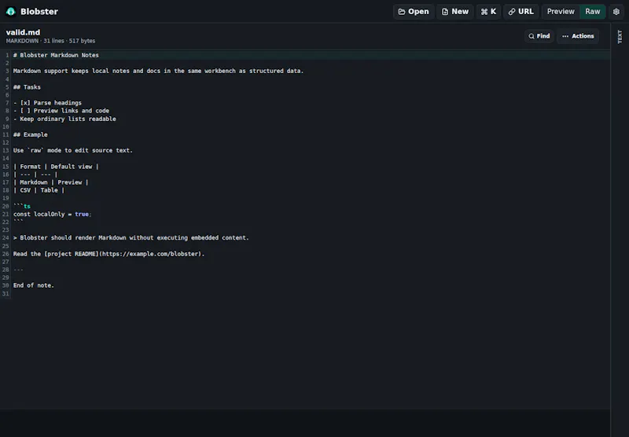629x437 pixels.
Task: Click the line 'Use `raw` mode to edit source text.'
Action: pos(73,150)
